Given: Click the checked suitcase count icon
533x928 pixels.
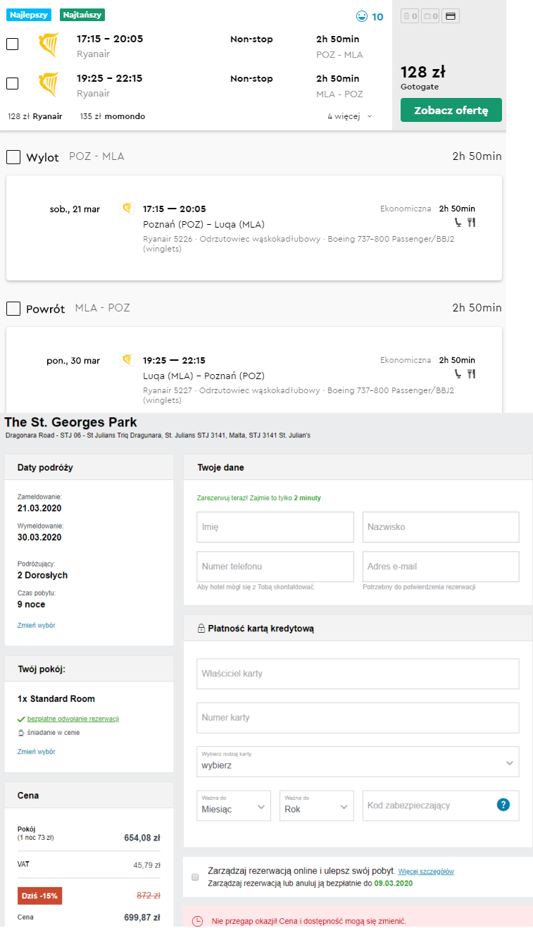Looking at the screenshot, I should pyautogui.click(x=430, y=16).
